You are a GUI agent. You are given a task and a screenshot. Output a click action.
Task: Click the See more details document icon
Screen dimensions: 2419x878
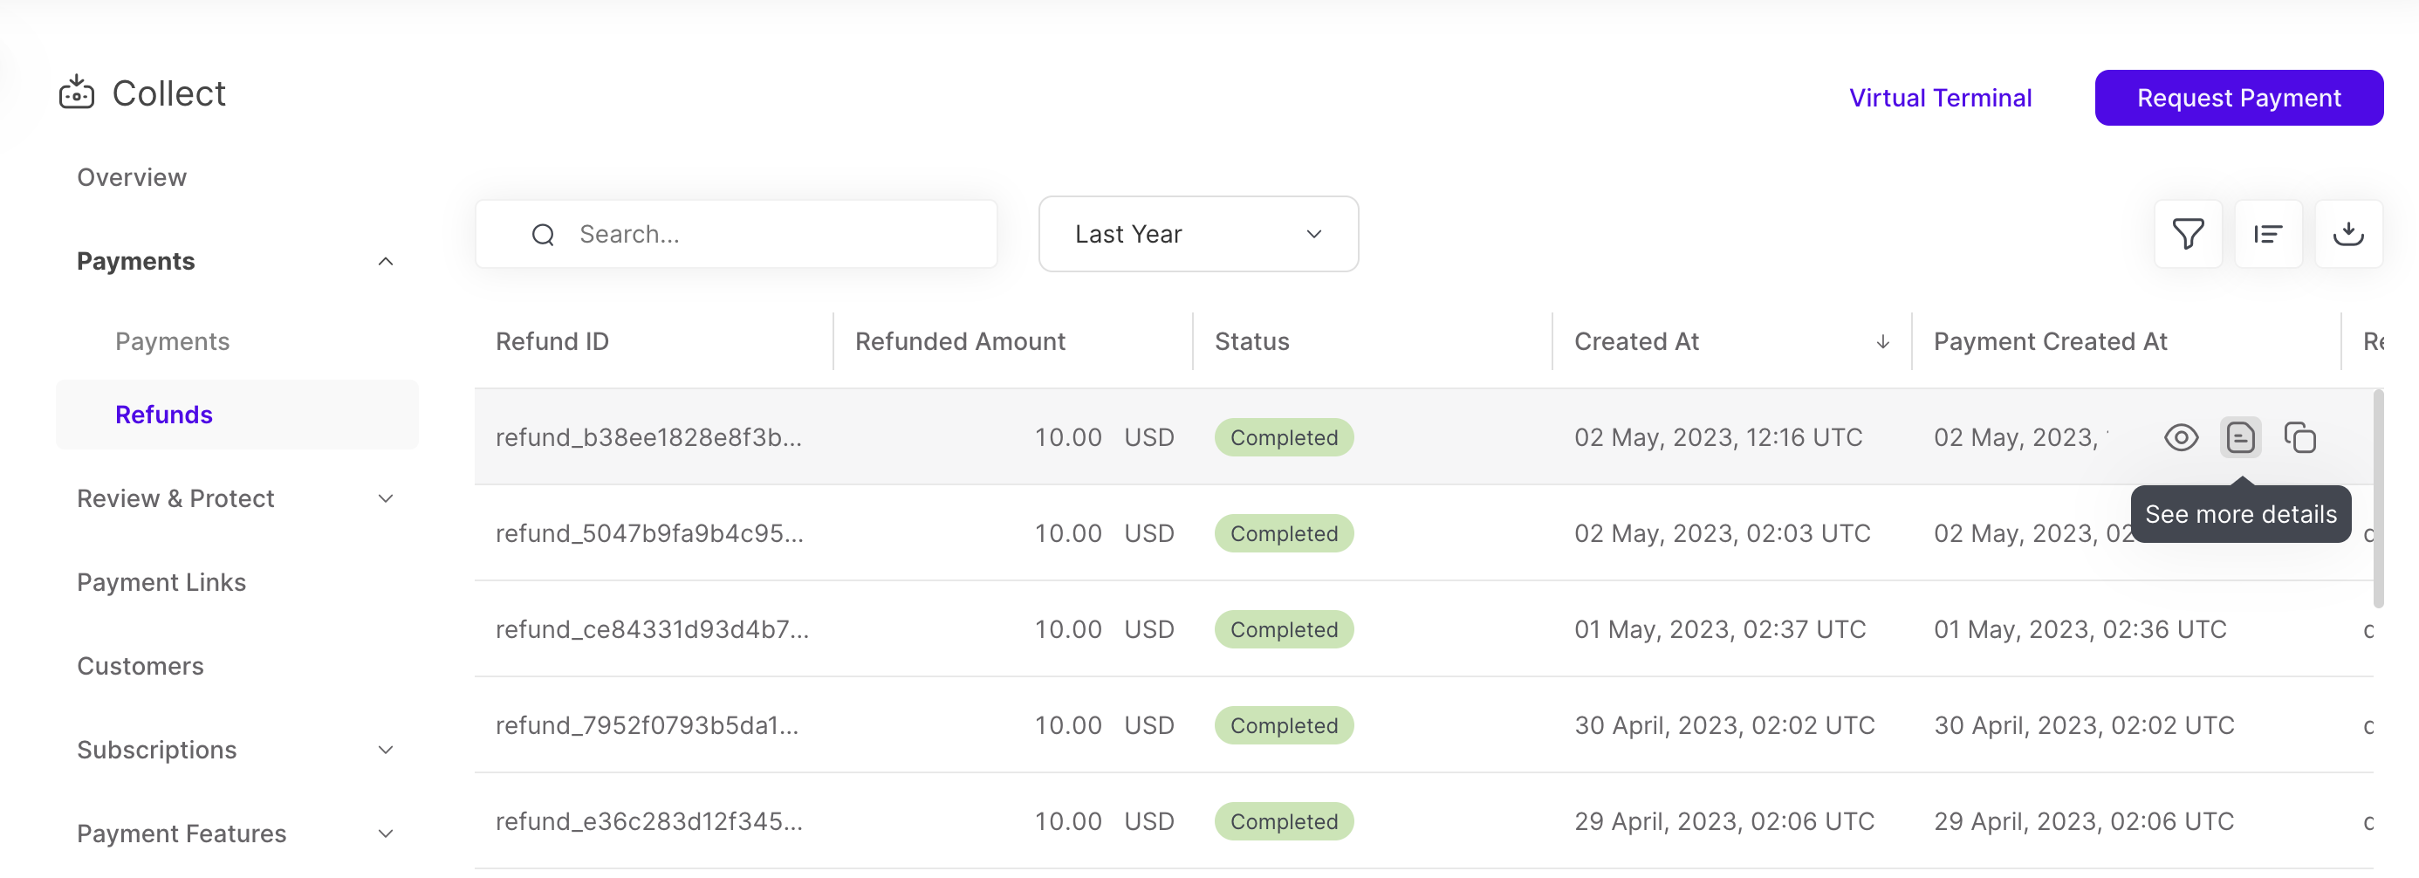[x=2239, y=437]
